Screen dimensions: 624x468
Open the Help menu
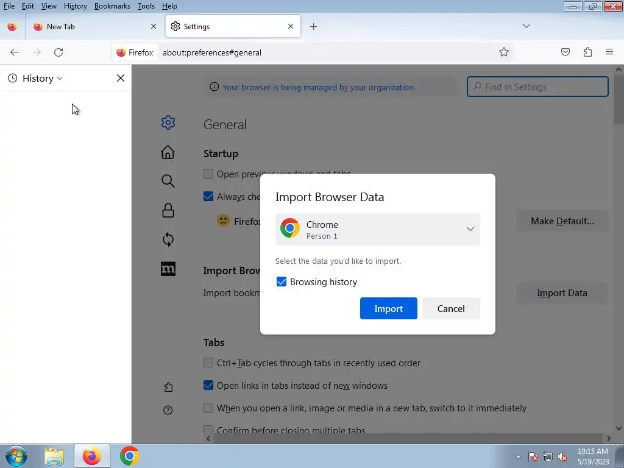click(169, 6)
